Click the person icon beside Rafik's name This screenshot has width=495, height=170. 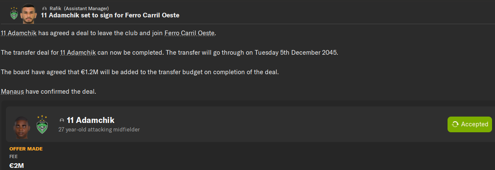click(x=44, y=8)
